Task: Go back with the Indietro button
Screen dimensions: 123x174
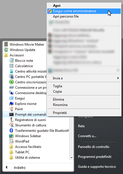Action: (x=16, y=167)
